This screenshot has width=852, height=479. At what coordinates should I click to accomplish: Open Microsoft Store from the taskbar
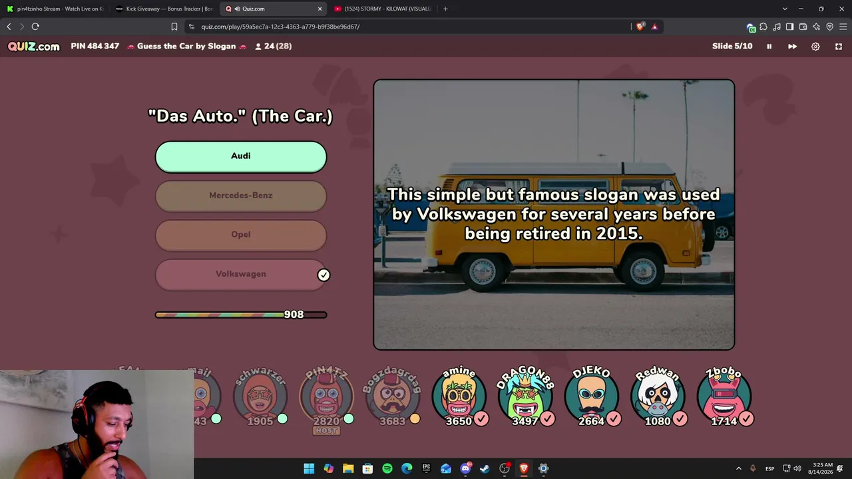click(367, 468)
